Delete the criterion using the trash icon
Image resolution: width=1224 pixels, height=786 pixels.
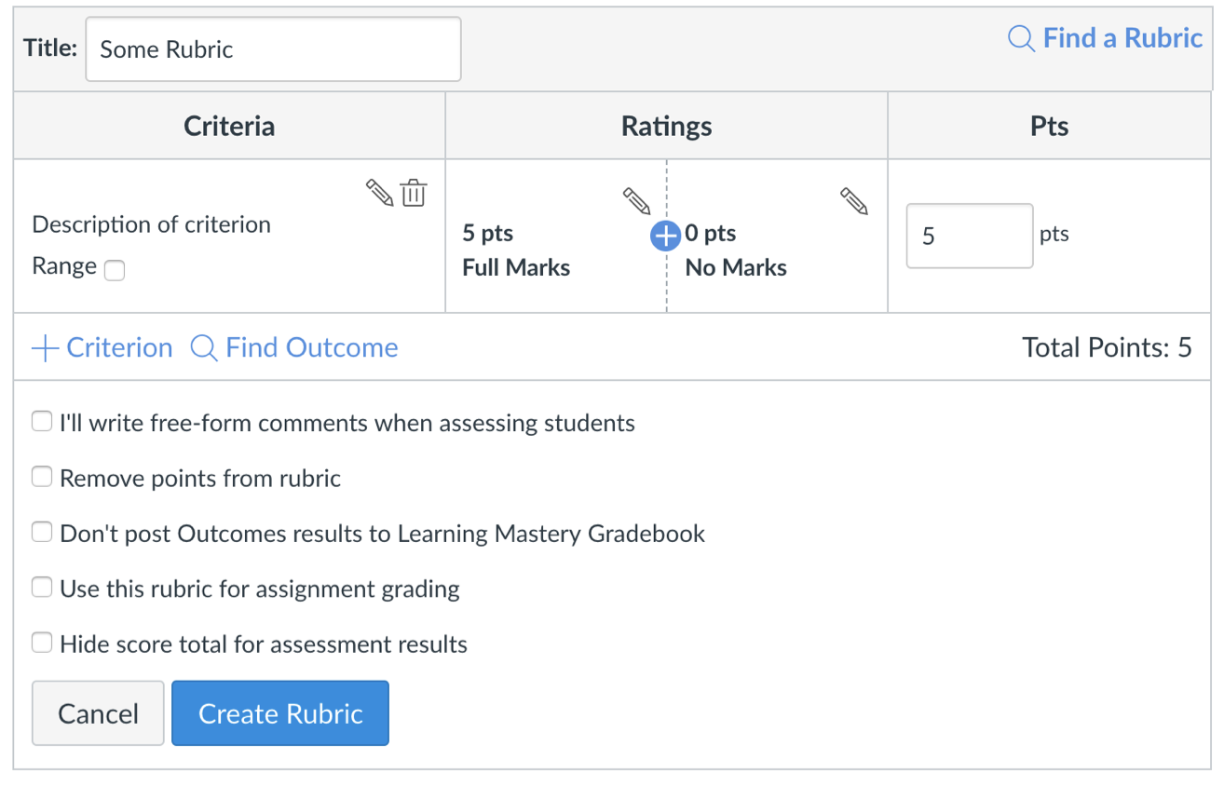[414, 193]
